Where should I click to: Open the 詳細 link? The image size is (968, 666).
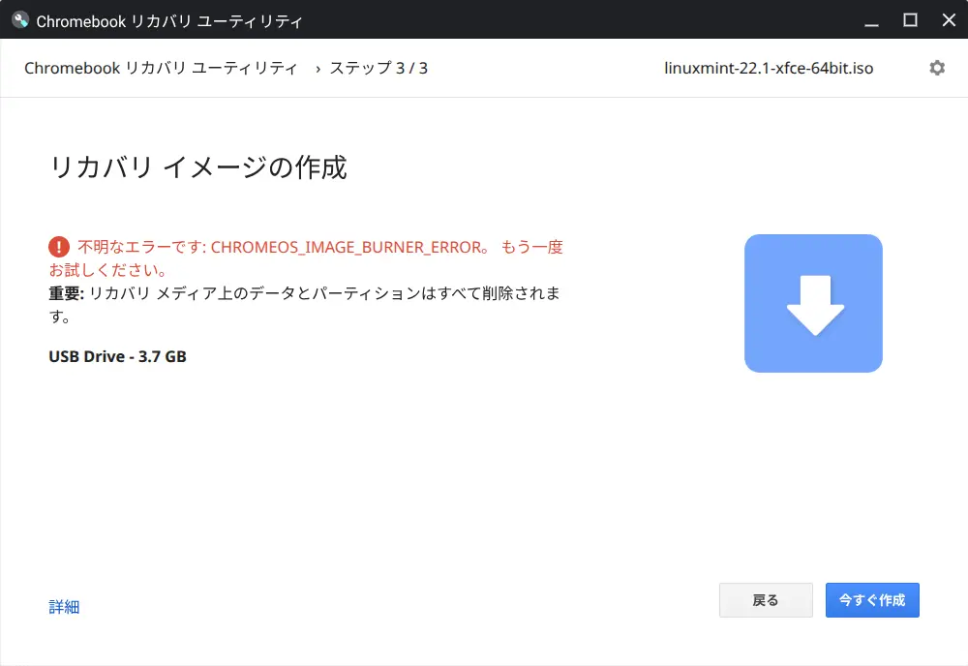[x=64, y=607]
